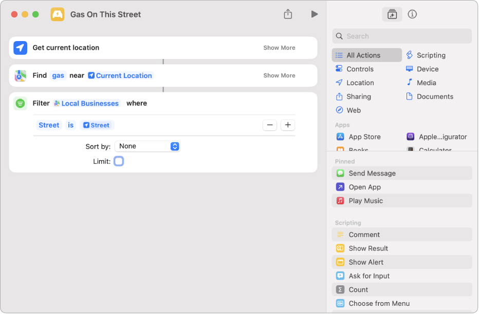Image resolution: width=479 pixels, height=314 pixels.
Task: Click the Current Location variable token
Action: pos(120,75)
